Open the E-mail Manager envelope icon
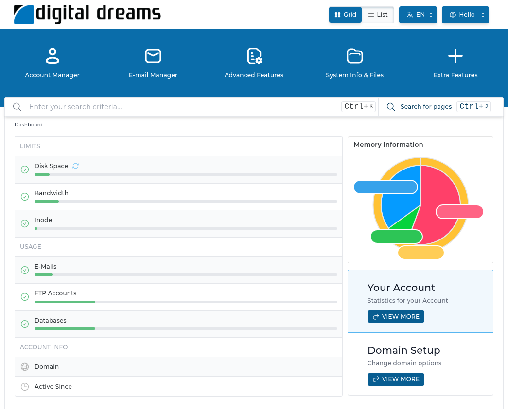The height and width of the screenshot is (409, 508). point(153,56)
